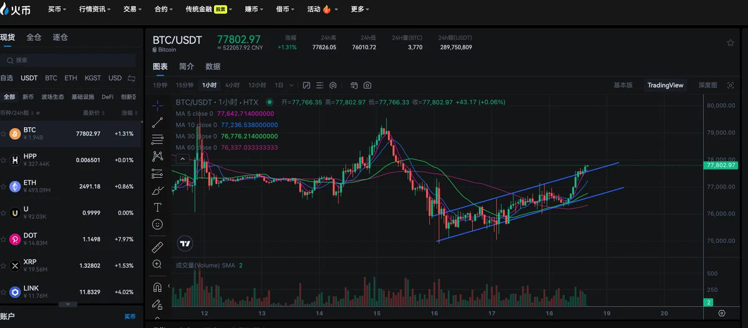This screenshot has width=748, height=328.
Task: Switch to the 全仓 tab
Action: click(x=34, y=37)
